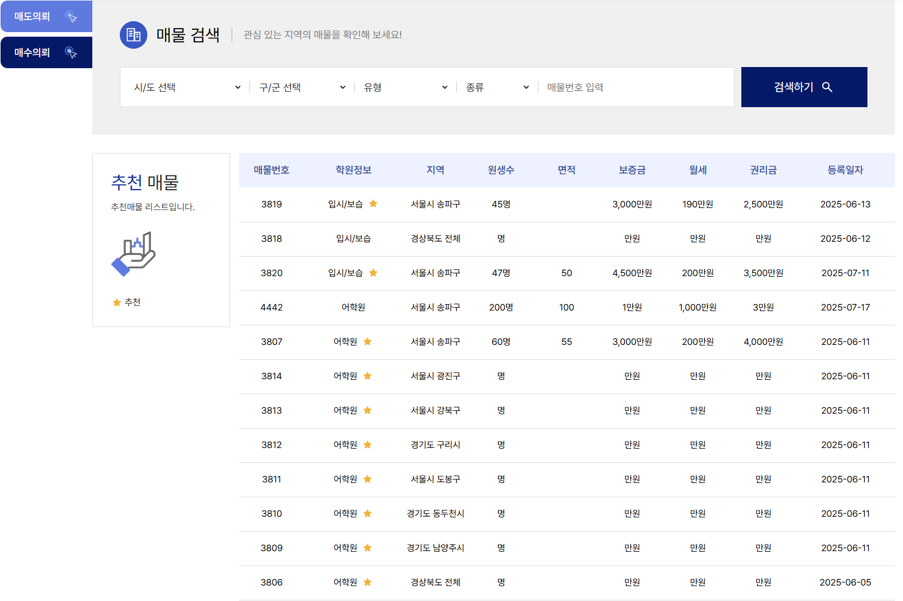Open listing number 4442

272,308
